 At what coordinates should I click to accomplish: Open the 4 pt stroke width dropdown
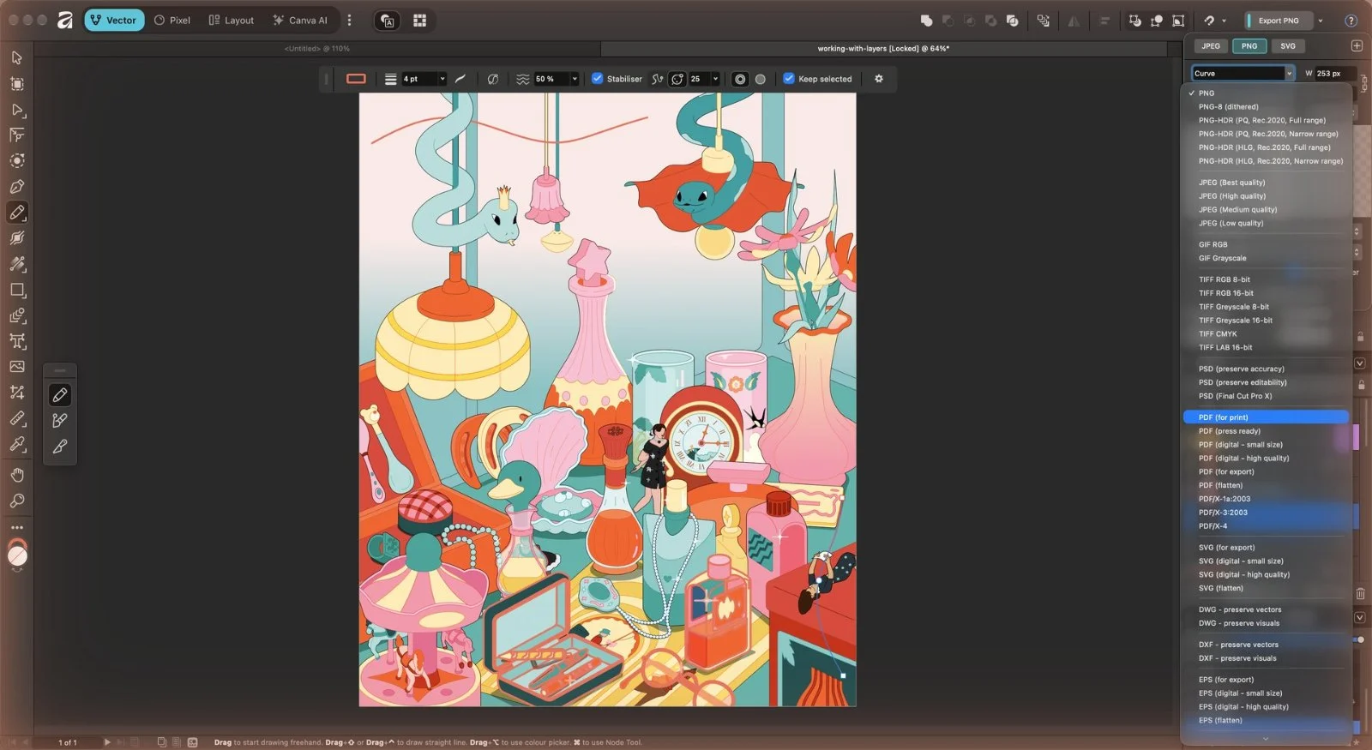(x=442, y=79)
